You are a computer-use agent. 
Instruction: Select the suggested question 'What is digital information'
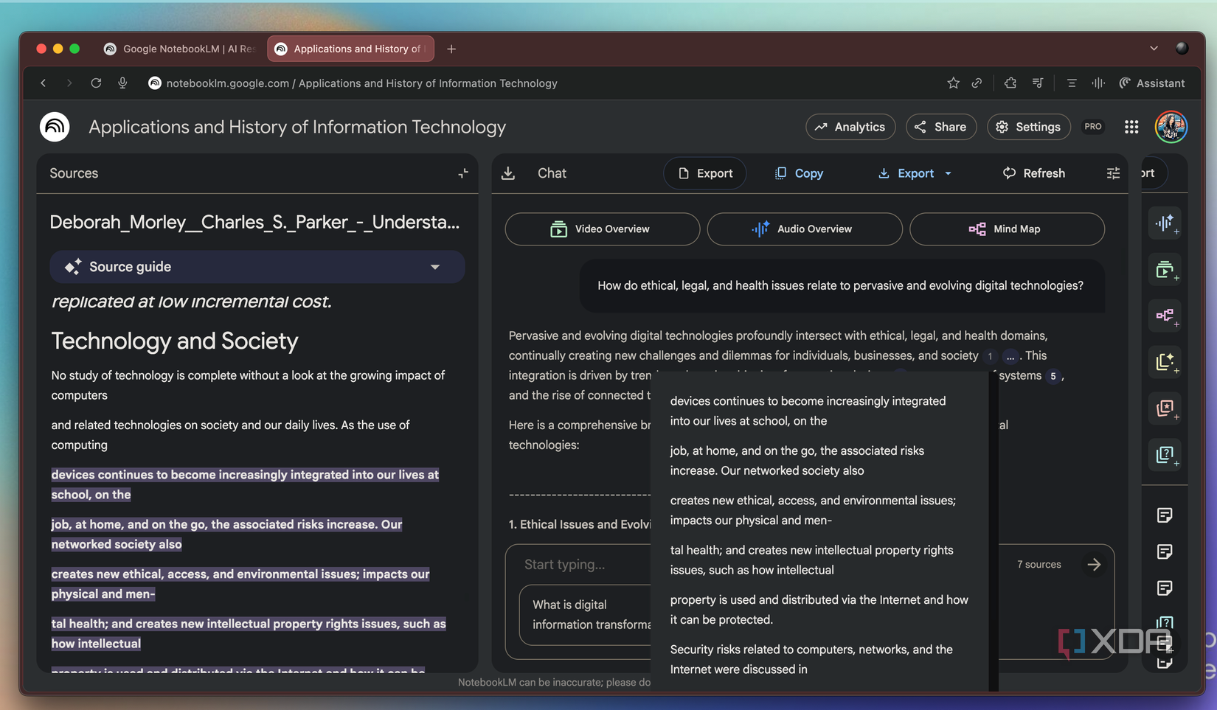tap(586, 614)
